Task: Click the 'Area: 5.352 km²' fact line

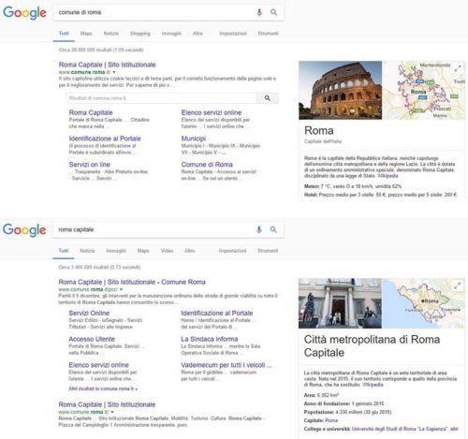Action: tap(321, 395)
